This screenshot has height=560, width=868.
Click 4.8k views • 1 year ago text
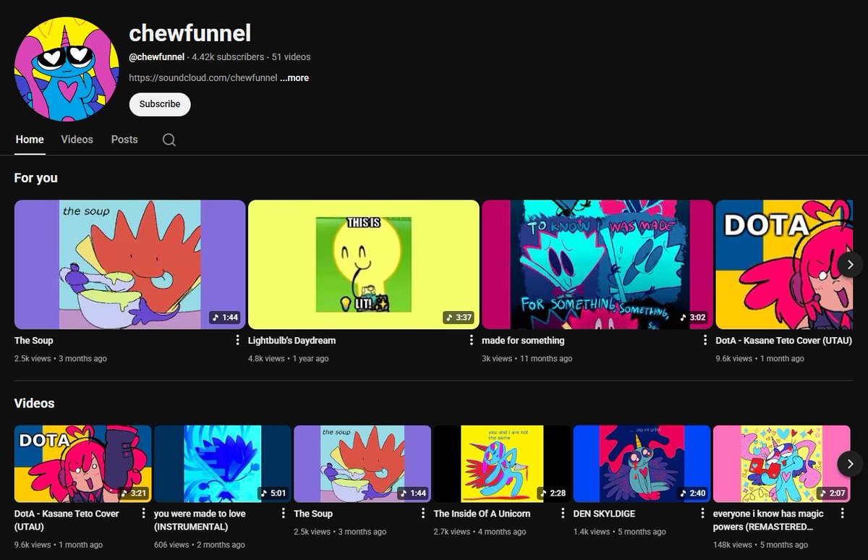click(288, 359)
